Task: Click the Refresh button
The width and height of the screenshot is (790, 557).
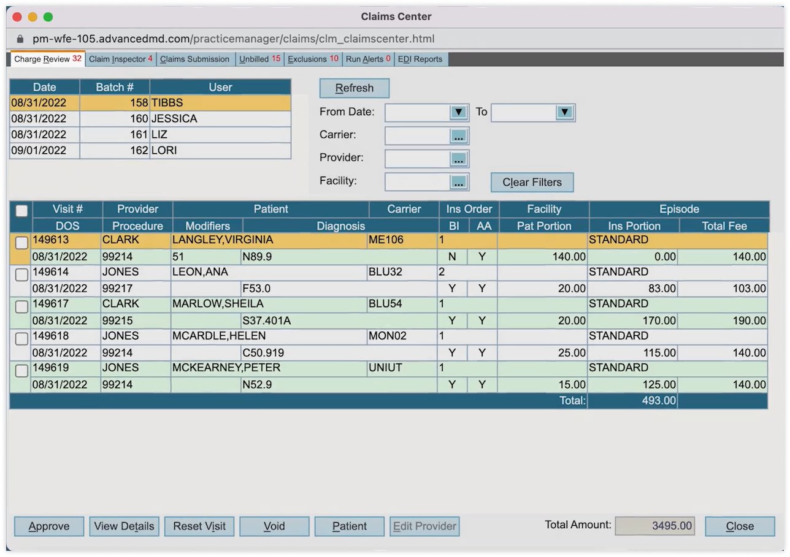Action: [354, 88]
